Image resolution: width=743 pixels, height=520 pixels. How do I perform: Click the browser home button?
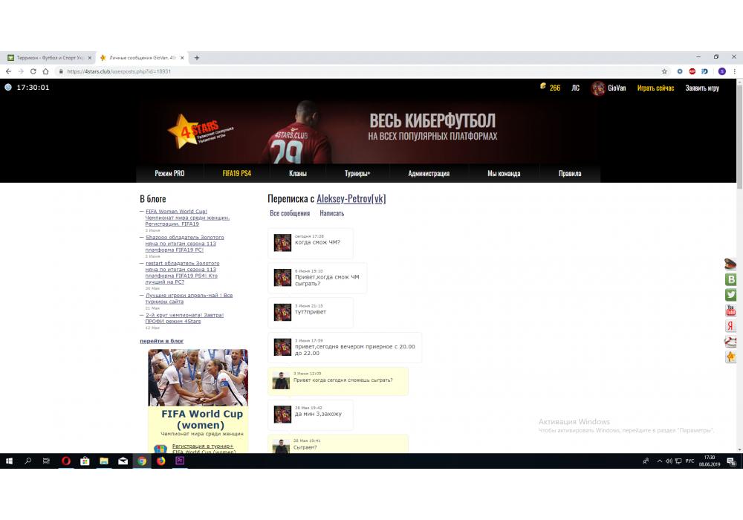coord(45,71)
